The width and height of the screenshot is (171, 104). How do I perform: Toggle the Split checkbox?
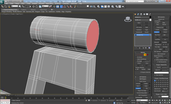[x=162, y=35]
